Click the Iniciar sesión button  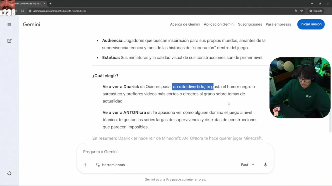tap(311, 24)
